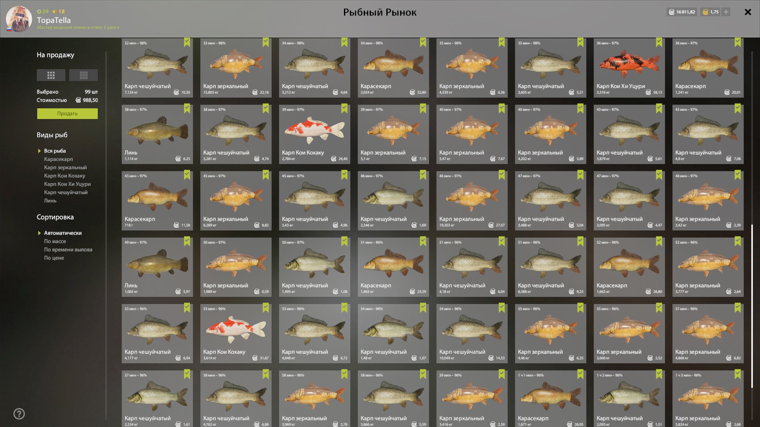Sort fish По цене
The height and width of the screenshot is (427, 760).
(x=54, y=258)
